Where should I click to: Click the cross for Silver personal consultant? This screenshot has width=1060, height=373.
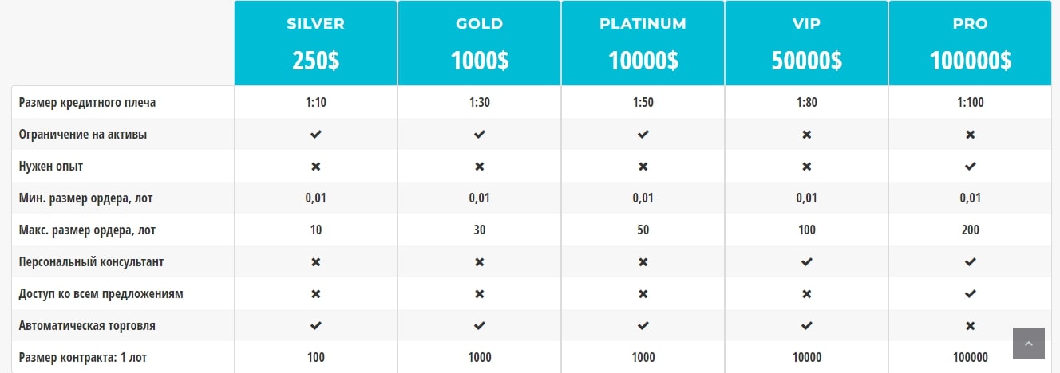315,262
